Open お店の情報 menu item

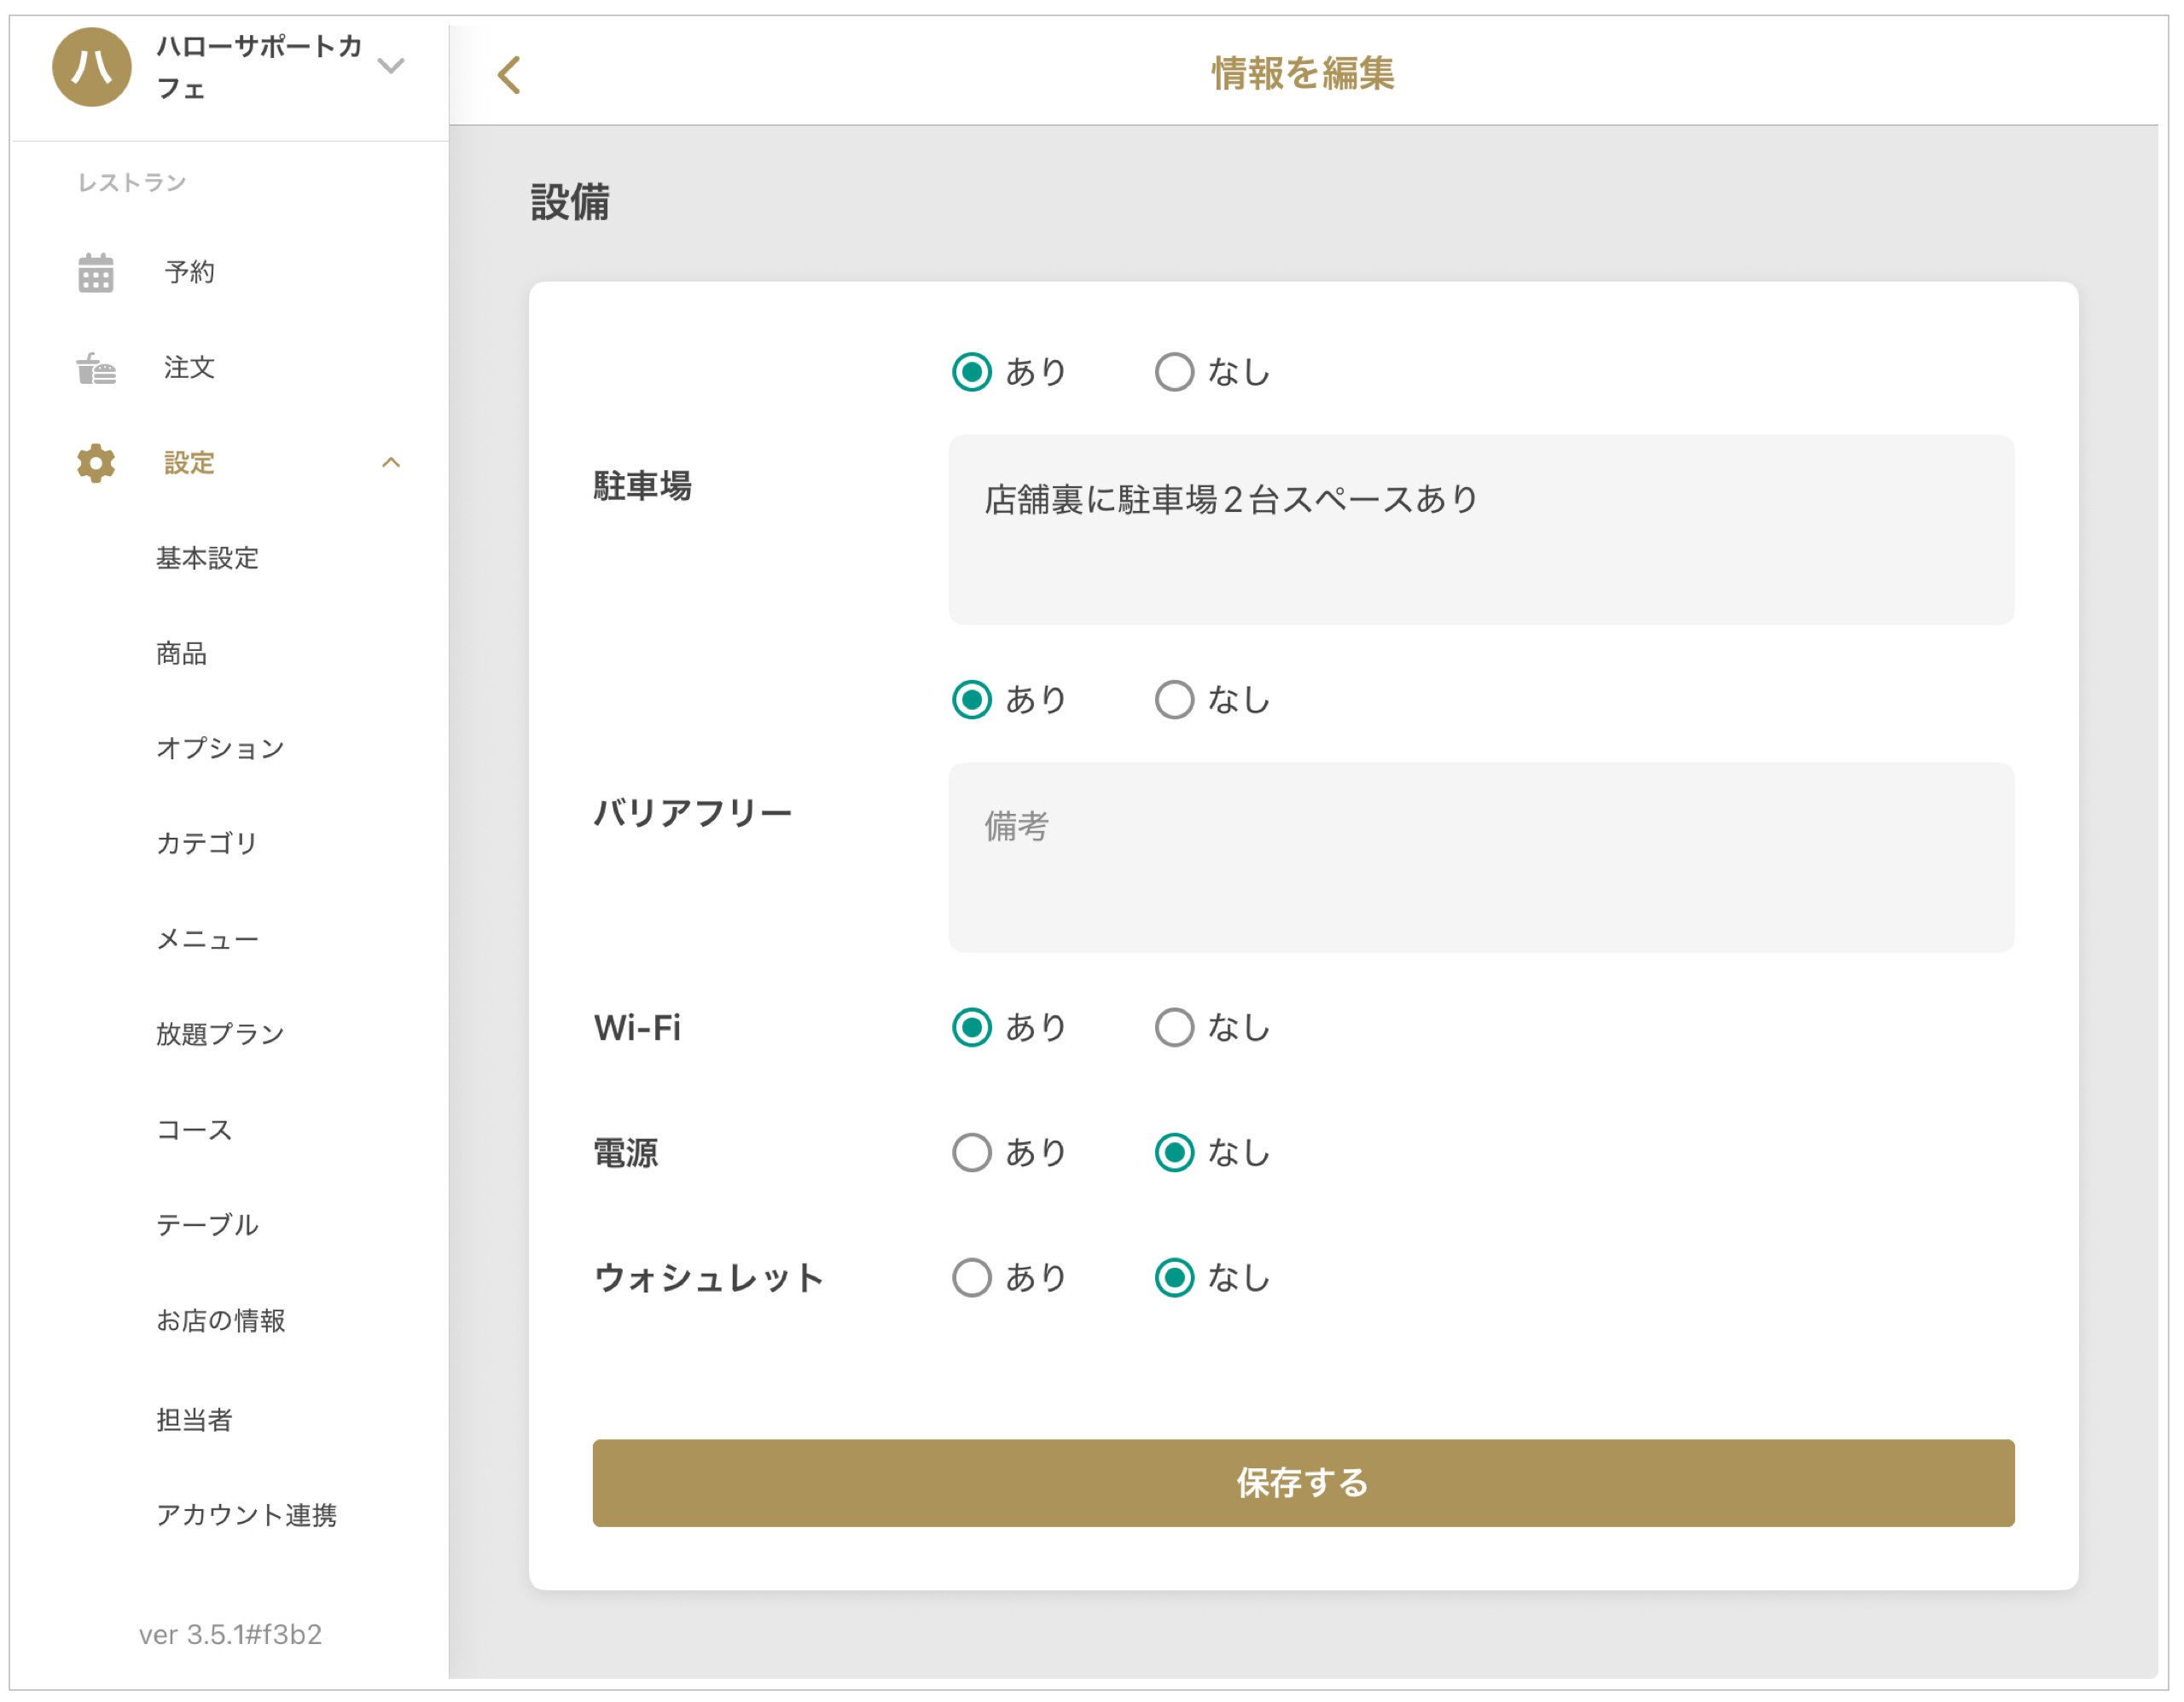click(220, 1321)
